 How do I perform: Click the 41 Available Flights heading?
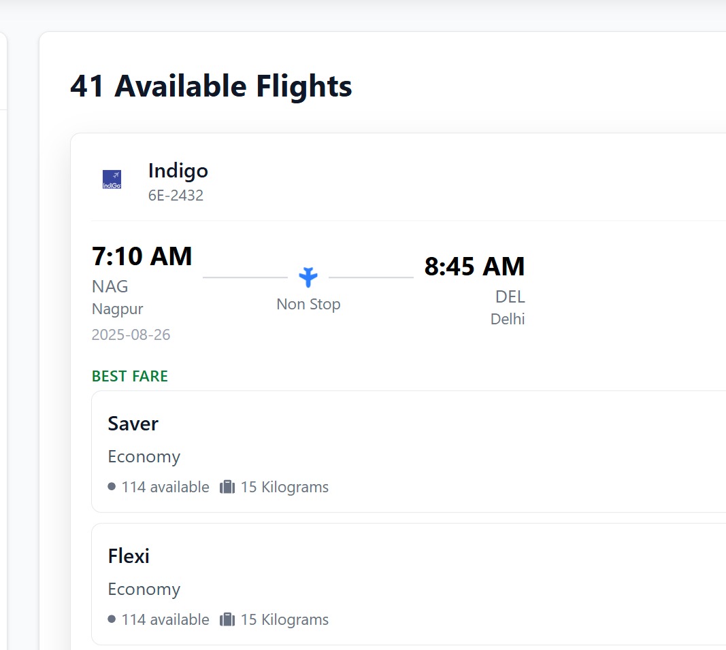click(x=211, y=86)
